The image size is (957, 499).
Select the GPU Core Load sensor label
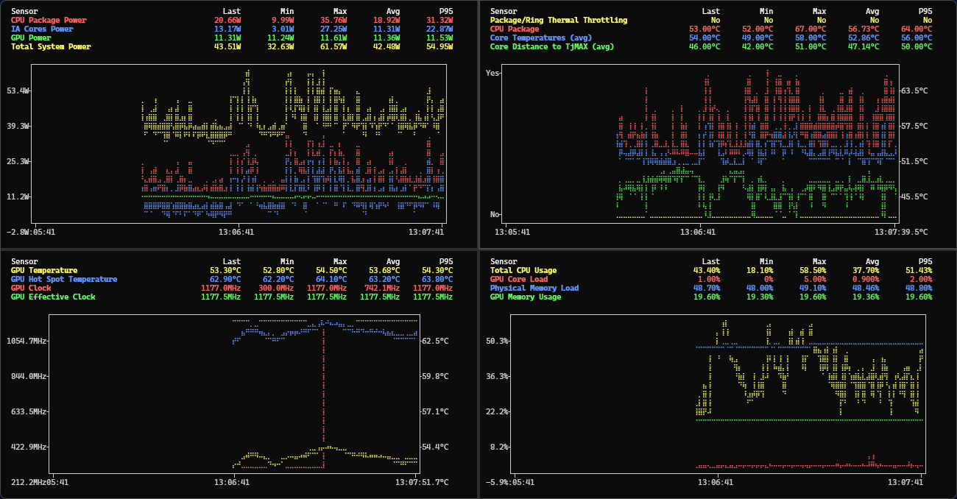pos(519,279)
